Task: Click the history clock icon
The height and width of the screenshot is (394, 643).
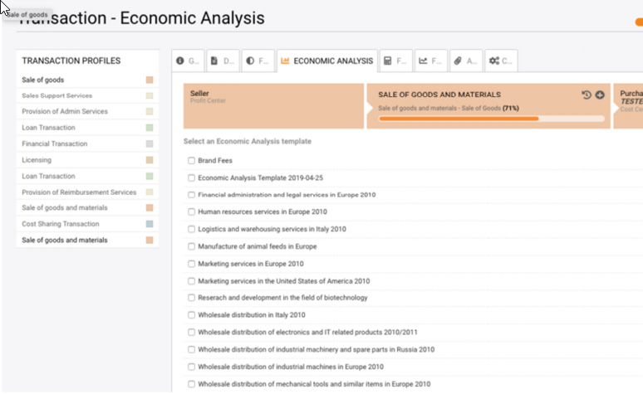Action: click(587, 95)
